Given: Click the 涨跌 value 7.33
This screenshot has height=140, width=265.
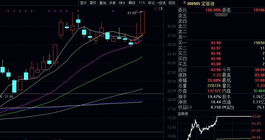Looking at the screenshot, I should point(217,75).
